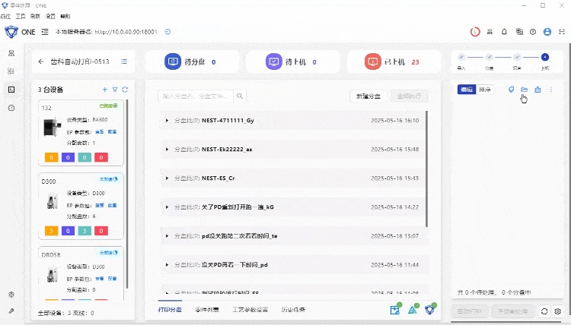Image resolution: width=571 pixels, height=325 pixels.
Task: Switch to the second bottom tab 零件列表
Action: (207, 310)
